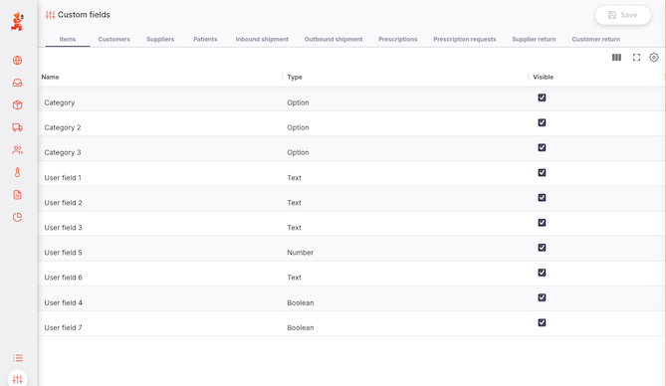Click 'Boolean' type in User field 4 row
Viewport: 666px width, 386px height.
[301, 302]
